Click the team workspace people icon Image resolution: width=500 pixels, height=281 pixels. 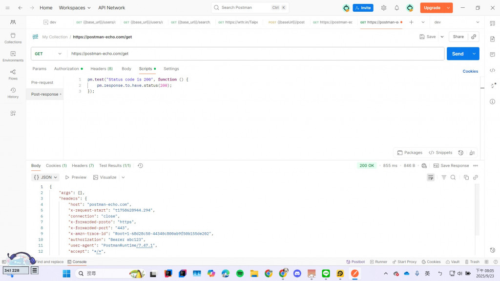pyautogui.click(x=13, y=22)
